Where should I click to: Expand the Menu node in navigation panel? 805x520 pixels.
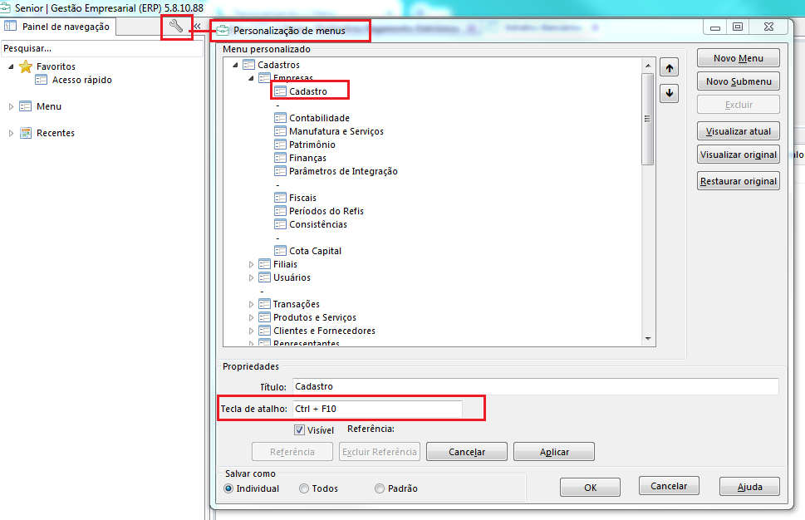(11, 107)
